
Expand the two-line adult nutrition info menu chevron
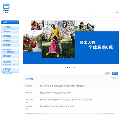pos(17,51)
